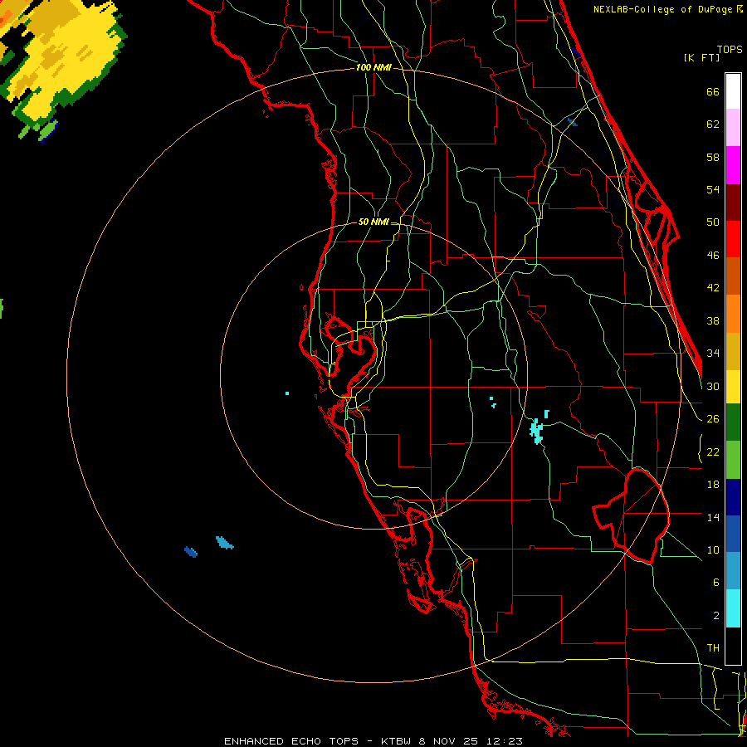Click the '[K FT]' units label
The width and height of the screenshot is (747, 747).
coord(701,57)
